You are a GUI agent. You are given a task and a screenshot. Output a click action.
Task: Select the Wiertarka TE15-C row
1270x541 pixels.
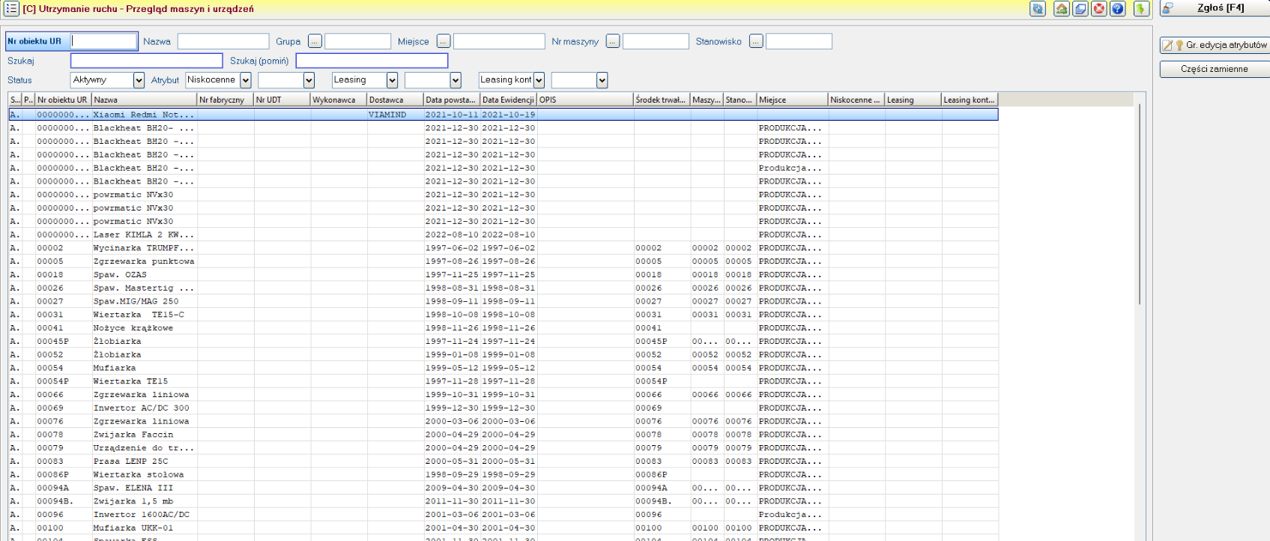click(503, 315)
